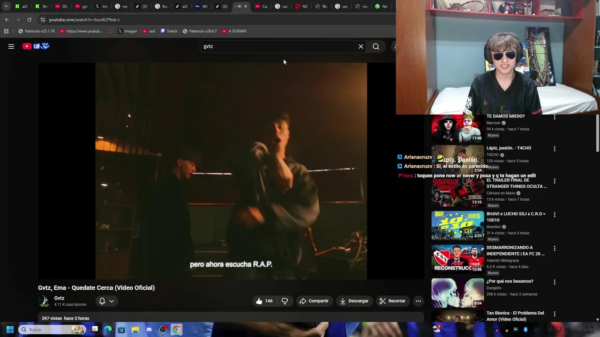Image resolution: width=600 pixels, height=337 pixels.
Task: Go back with the browser back arrow
Action: tap(7, 20)
